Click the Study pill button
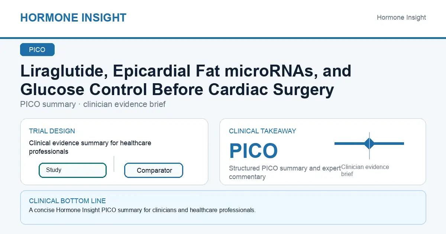The height and width of the screenshot is (234, 446). [72, 170]
